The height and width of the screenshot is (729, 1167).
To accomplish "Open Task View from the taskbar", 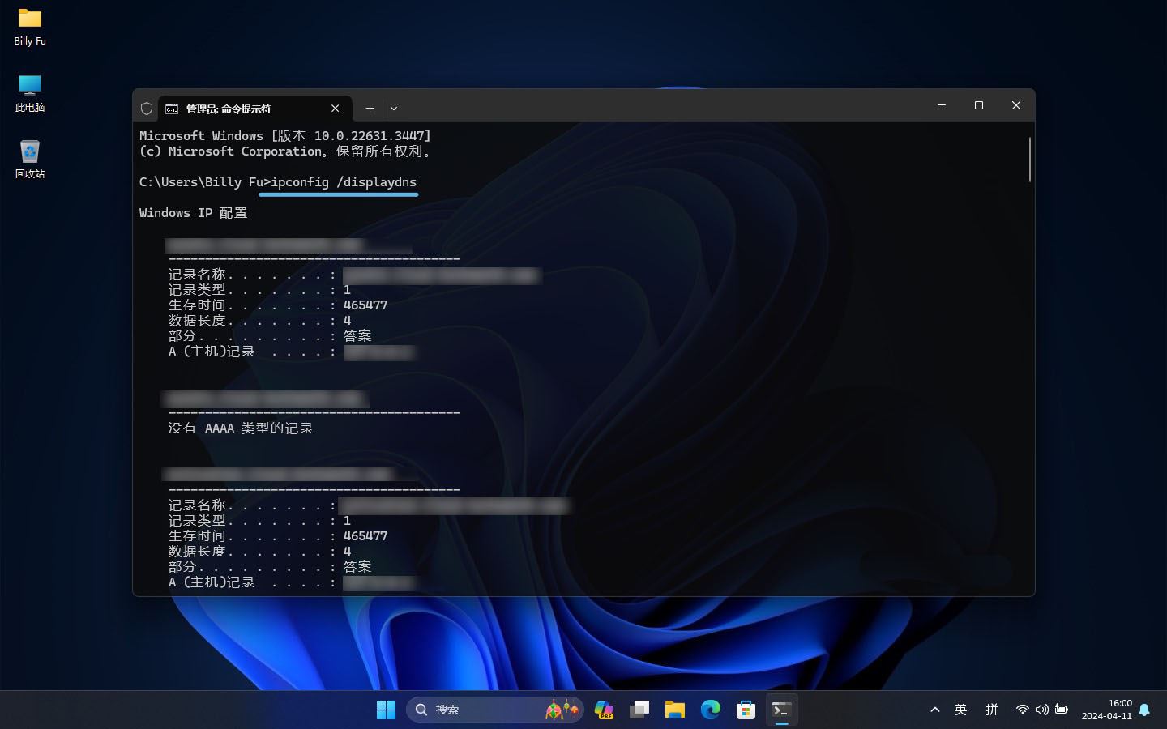I will coord(639,710).
